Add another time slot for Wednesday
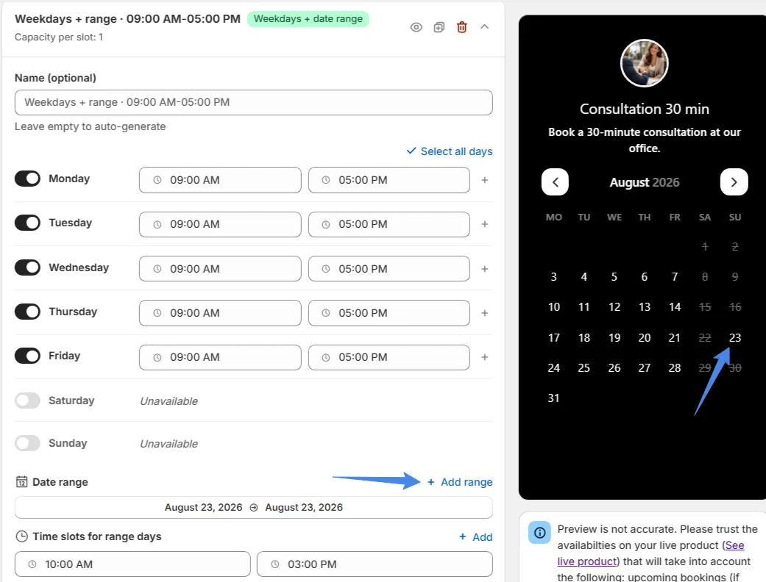The image size is (766, 582). (x=485, y=269)
